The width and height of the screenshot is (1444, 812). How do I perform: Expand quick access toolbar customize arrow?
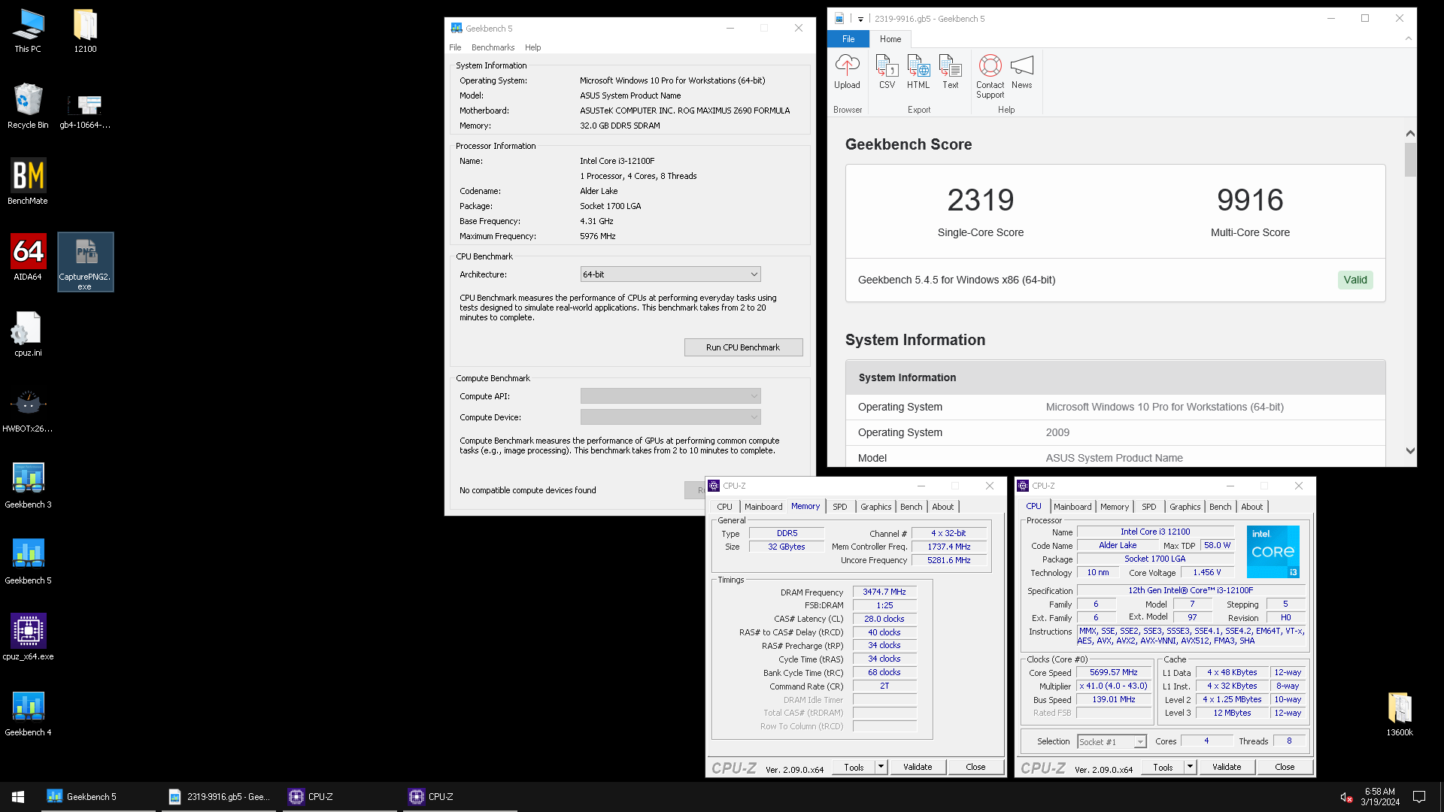pos(860,20)
